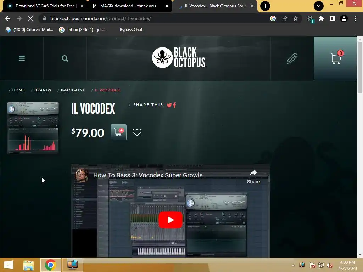363x272 pixels.
Task: Click the page vertical scrollbar thumb
Action: [x=360, y=68]
